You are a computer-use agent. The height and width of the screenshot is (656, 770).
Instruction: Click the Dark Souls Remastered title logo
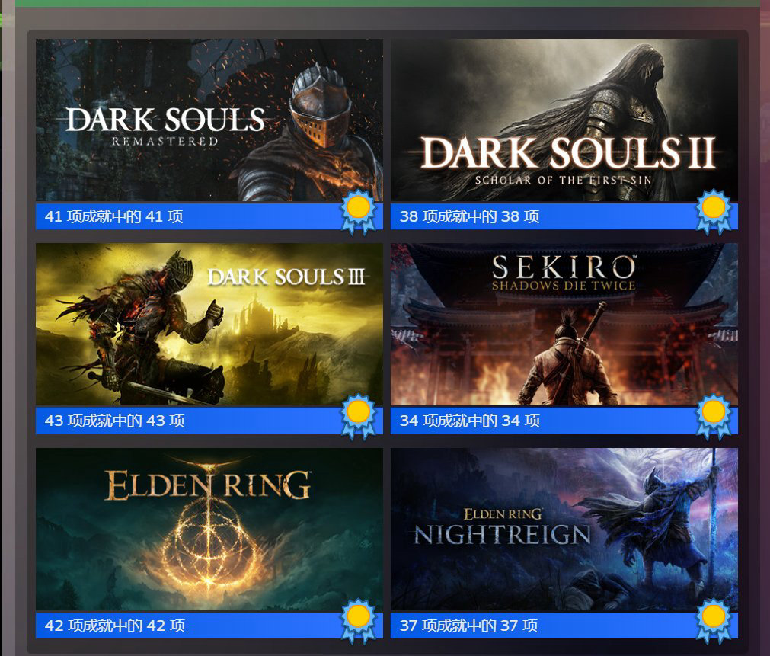pos(165,126)
